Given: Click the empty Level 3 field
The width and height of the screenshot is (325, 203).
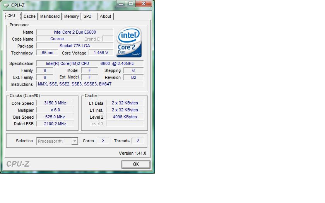Looking at the screenshot, I should click(x=125, y=124).
